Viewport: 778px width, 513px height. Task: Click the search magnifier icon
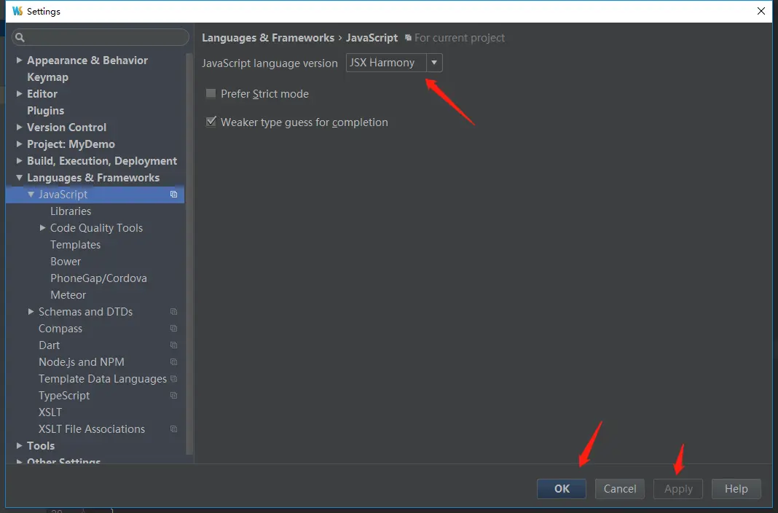click(20, 37)
